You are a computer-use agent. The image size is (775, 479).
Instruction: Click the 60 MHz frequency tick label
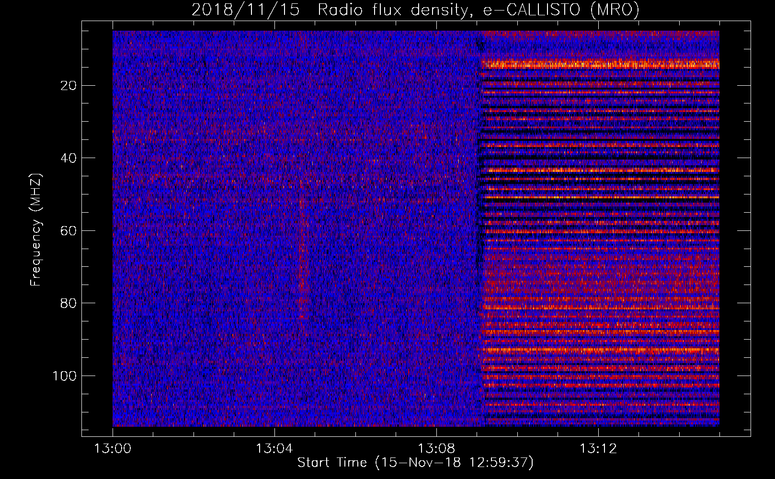point(69,231)
